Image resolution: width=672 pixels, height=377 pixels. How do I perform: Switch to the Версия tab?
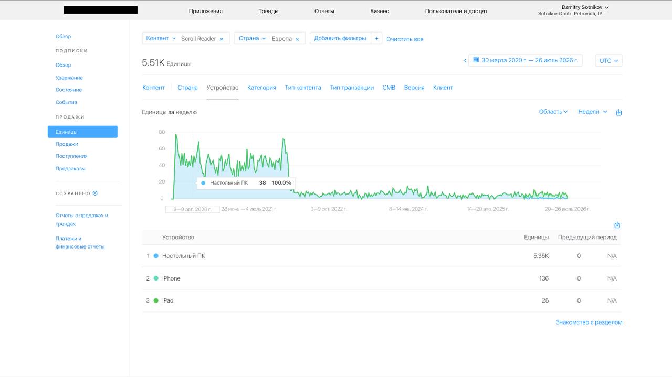click(414, 88)
